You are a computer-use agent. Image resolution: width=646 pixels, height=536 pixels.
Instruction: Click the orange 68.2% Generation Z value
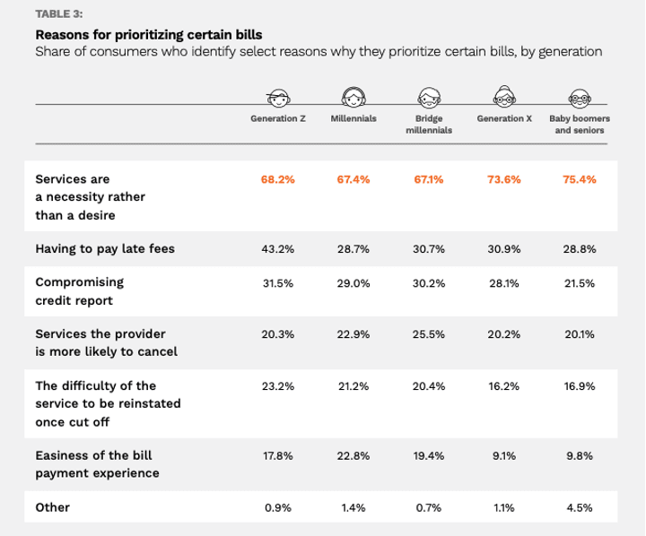pos(278,179)
